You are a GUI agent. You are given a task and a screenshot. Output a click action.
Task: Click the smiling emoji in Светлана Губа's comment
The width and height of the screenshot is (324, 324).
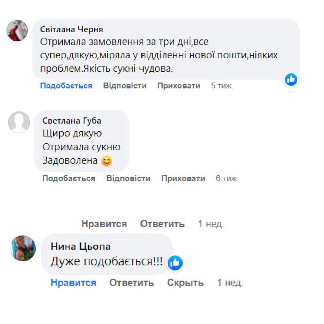point(107,161)
